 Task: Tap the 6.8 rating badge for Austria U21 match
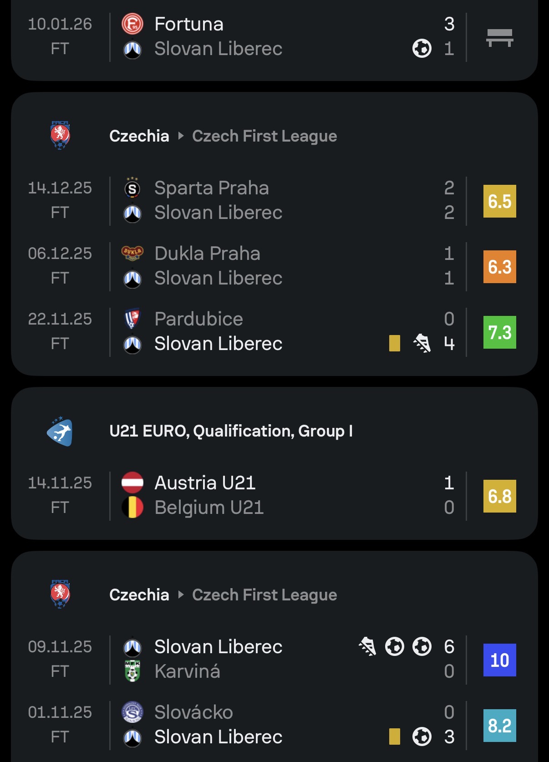coord(499,496)
